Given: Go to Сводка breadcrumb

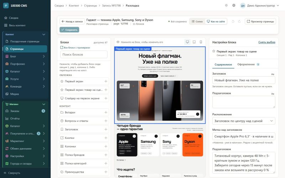Looking at the screenshot, I should [59, 6].
